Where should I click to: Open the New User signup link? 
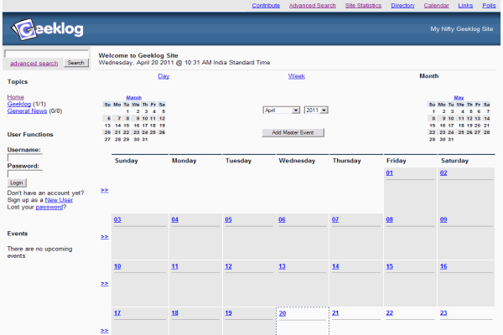click(59, 200)
